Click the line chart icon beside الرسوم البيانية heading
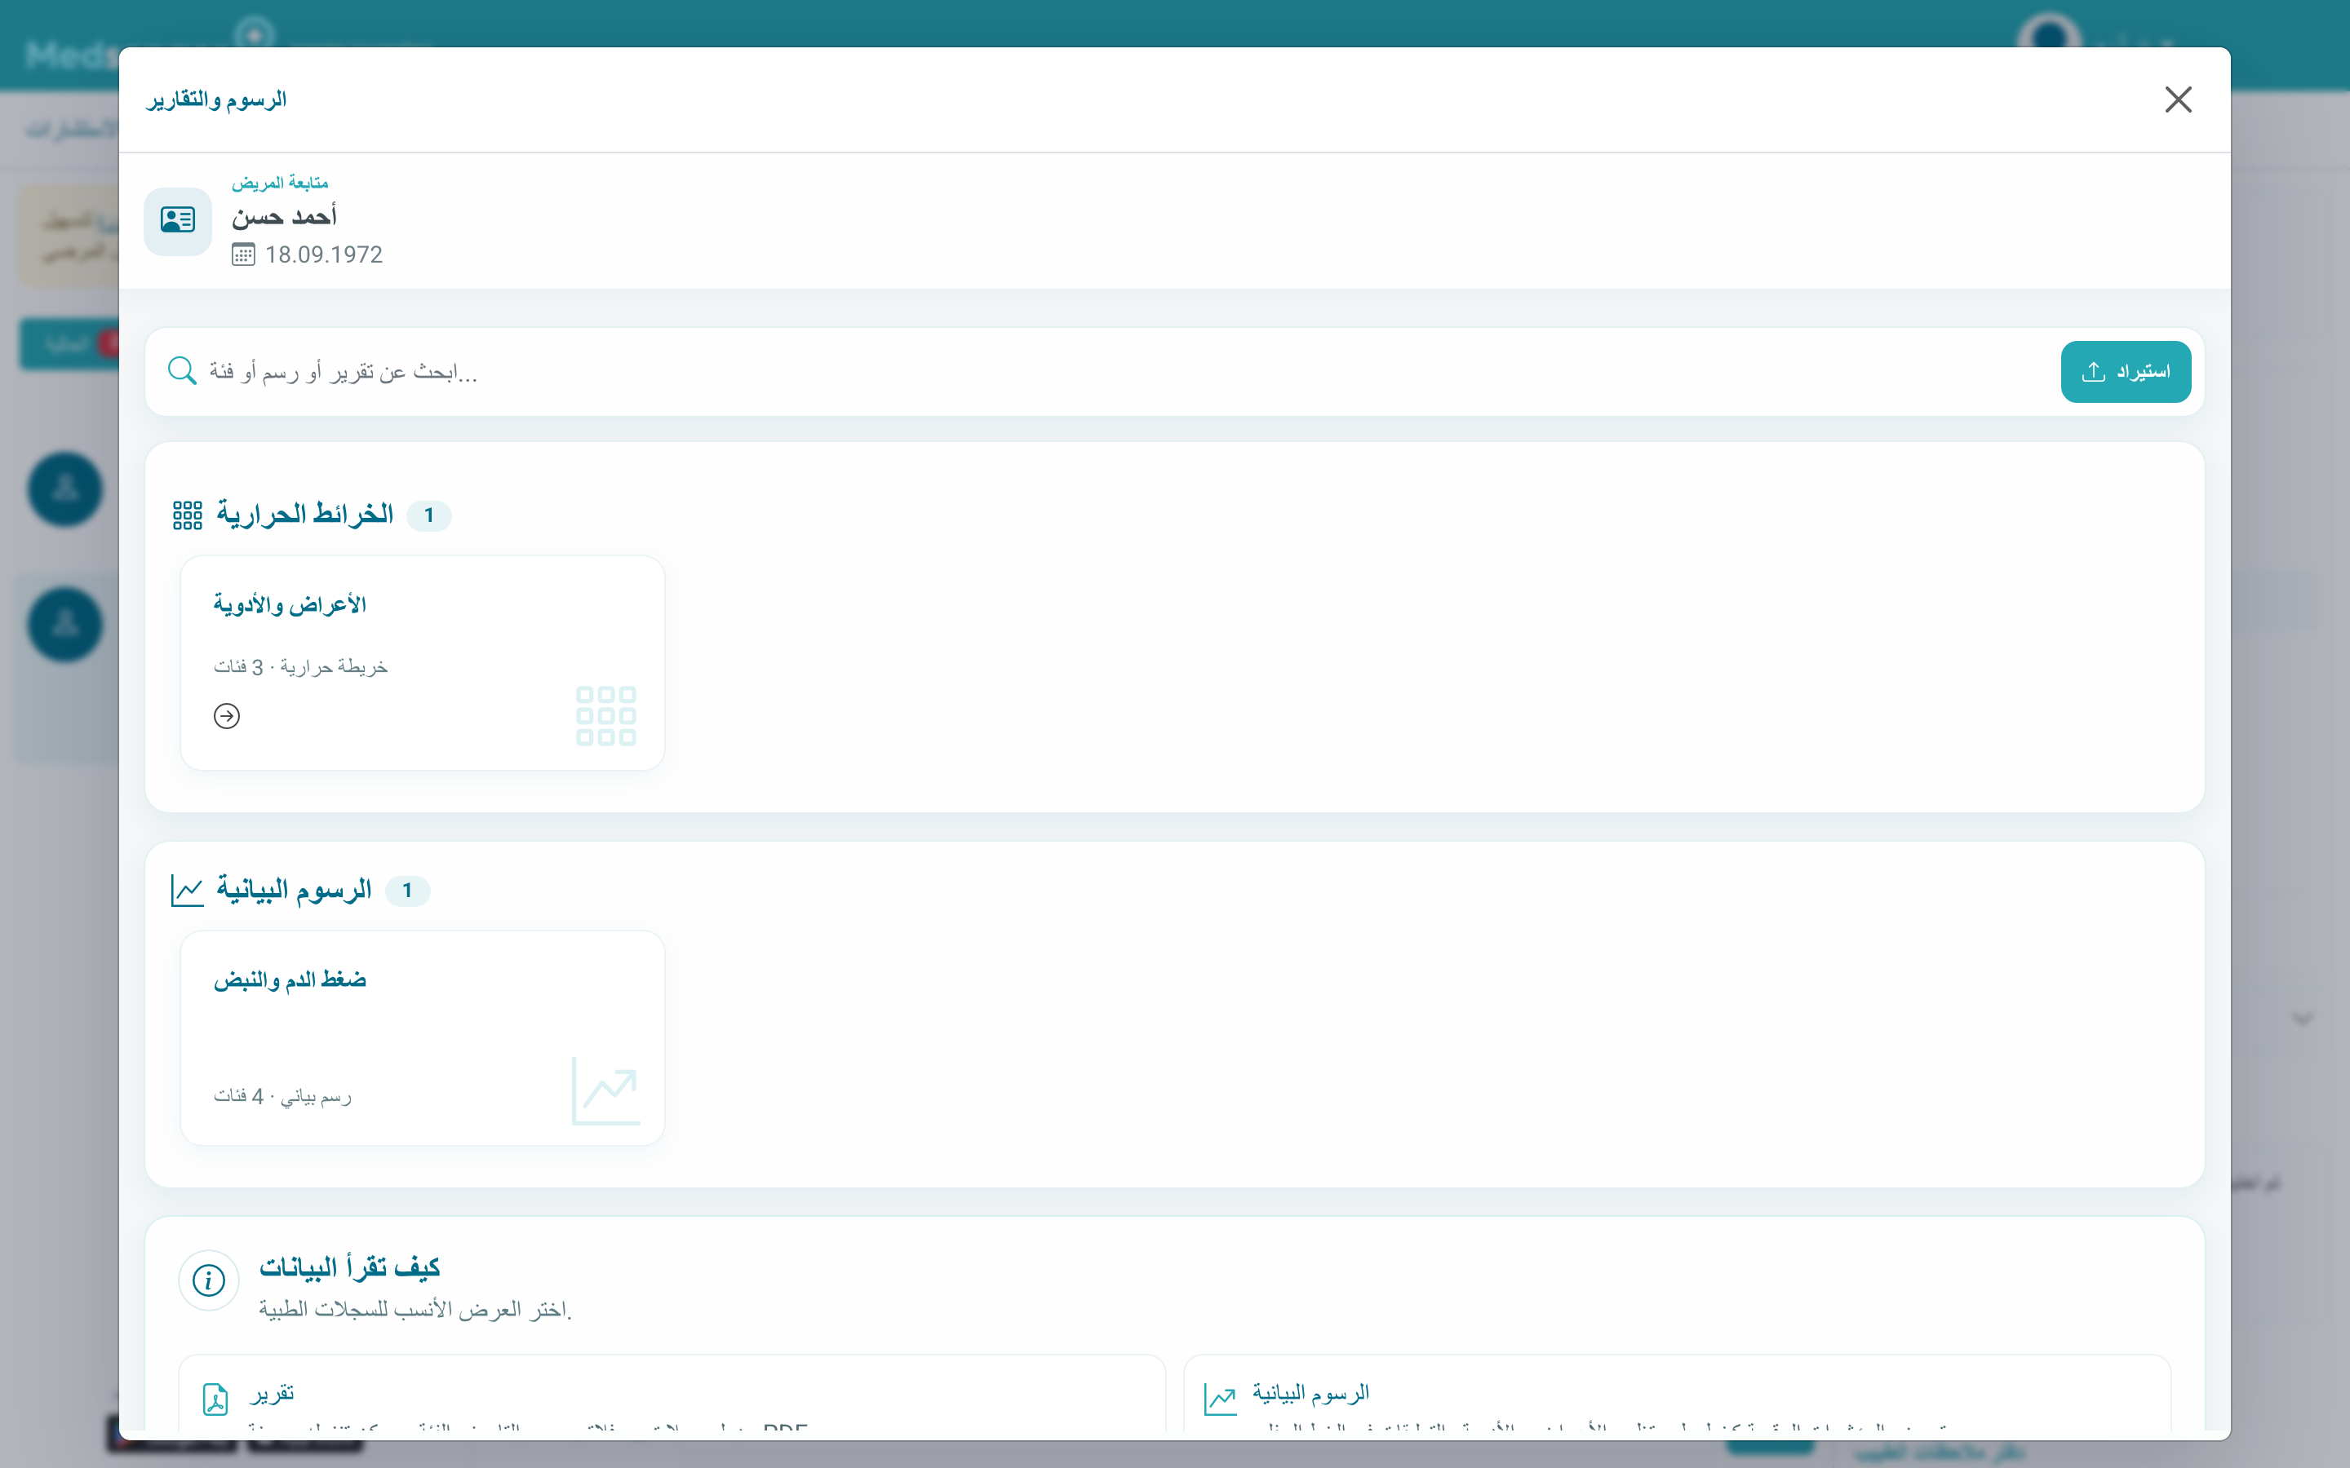This screenshot has width=2350, height=1468. pos(186,891)
